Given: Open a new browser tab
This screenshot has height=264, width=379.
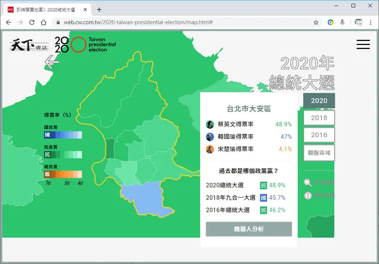Looking at the screenshot, I should tap(99, 10).
